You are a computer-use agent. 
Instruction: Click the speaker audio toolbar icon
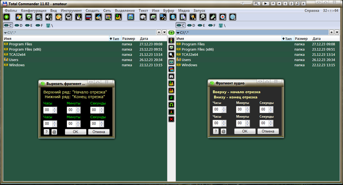(x=49, y=17)
